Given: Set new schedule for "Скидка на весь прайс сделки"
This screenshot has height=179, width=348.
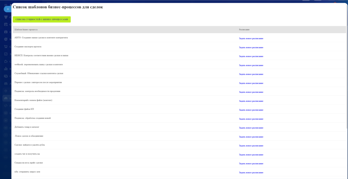Looking at the screenshot, I should [251, 163].
